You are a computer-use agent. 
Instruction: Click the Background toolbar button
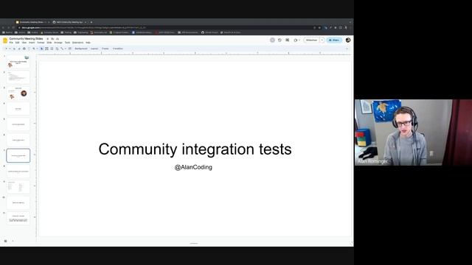pyautogui.click(x=81, y=49)
